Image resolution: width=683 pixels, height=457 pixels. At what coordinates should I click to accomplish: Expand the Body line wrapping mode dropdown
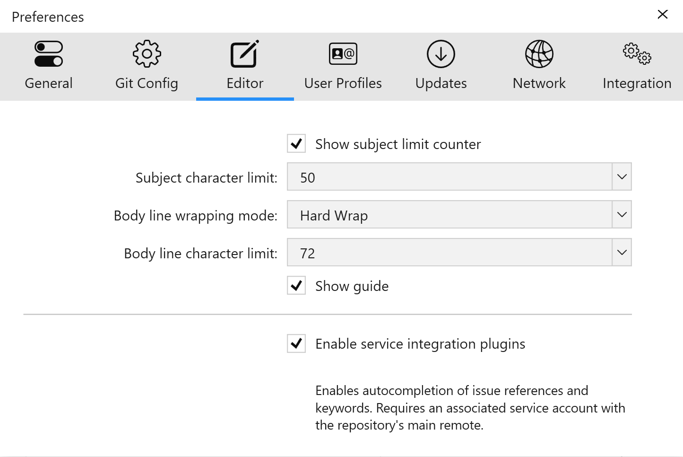tap(621, 214)
